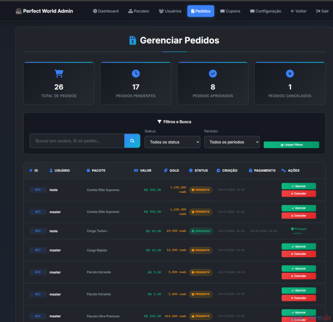Screen dimensions: 333x322
Task: Click the dollar document icon beside Gerenciar Pedidos
Action: (x=133, y=40)
